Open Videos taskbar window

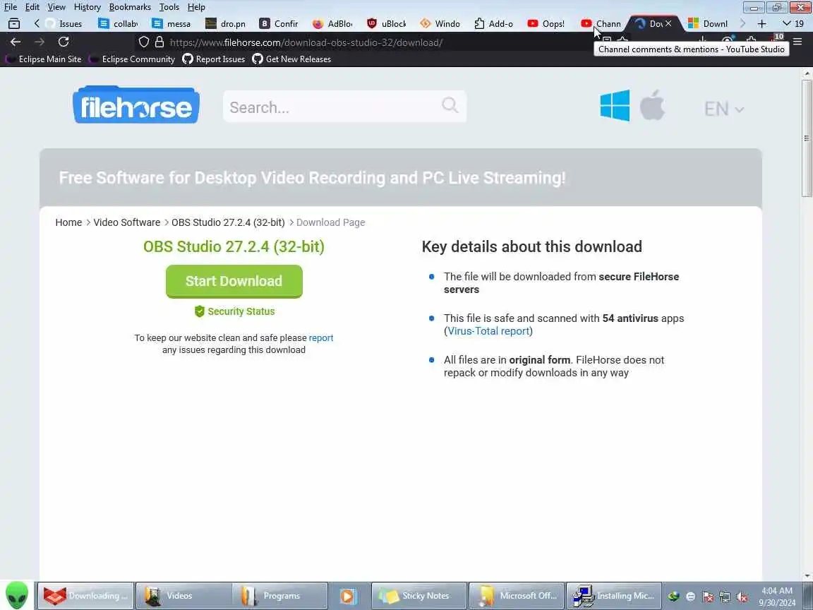[183, 595]
